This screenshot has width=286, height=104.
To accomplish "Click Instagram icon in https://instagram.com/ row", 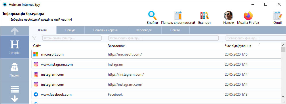I will 36,74.
